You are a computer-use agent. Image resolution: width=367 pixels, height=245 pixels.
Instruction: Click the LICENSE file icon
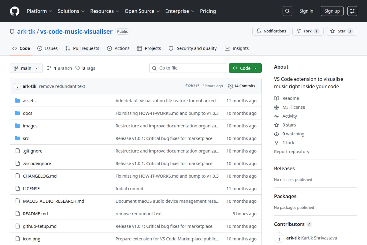[x=17, y=189]
